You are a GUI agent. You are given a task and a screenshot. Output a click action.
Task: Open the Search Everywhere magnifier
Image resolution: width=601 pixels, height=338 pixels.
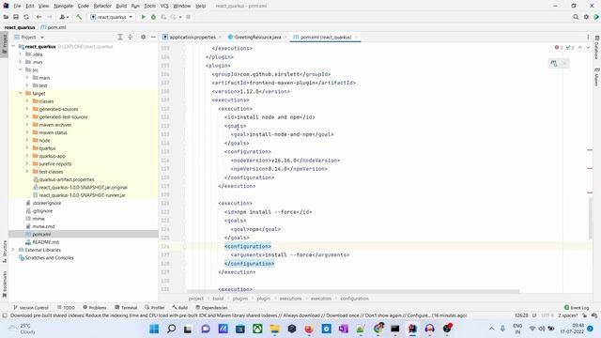pos(576,17)
